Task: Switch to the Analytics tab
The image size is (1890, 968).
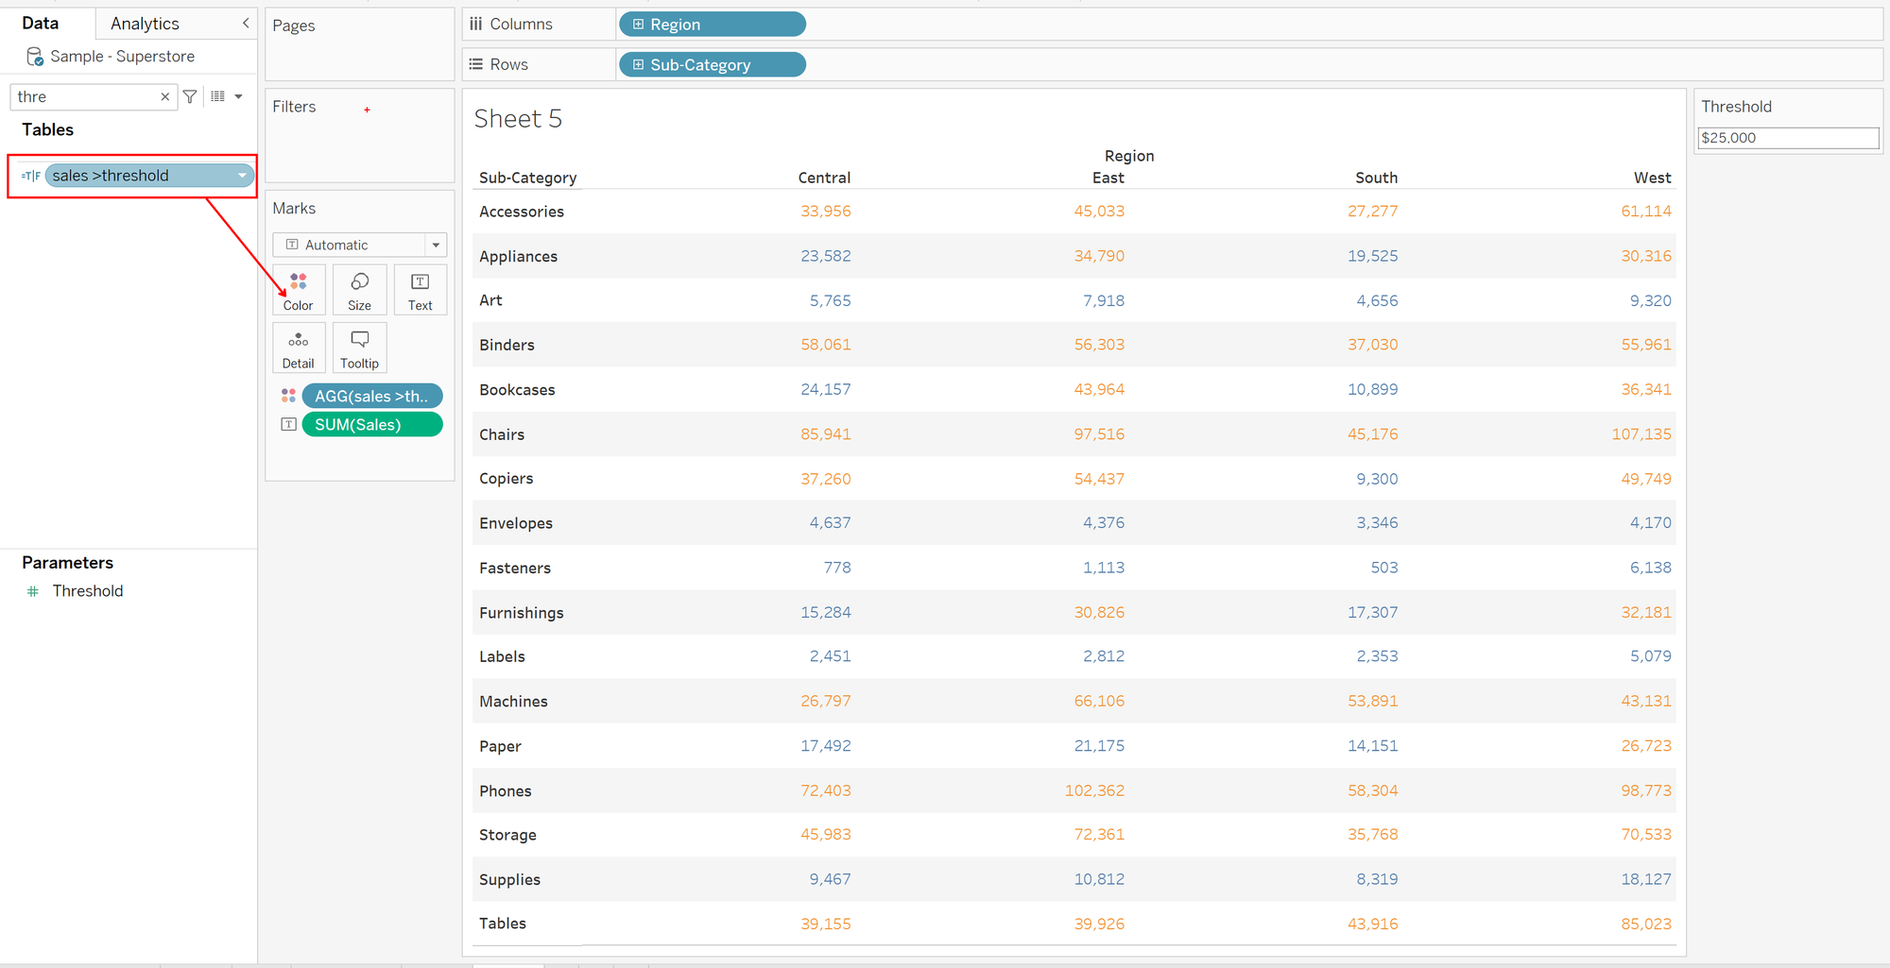Action: [x=145, y=24]
